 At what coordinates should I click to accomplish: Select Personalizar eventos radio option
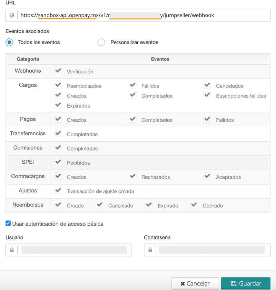point(101,42)
